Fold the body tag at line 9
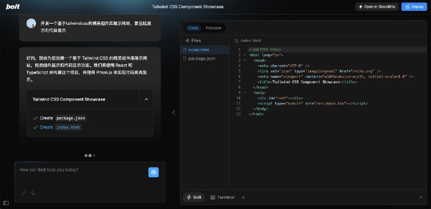 (x=245, y=93)
